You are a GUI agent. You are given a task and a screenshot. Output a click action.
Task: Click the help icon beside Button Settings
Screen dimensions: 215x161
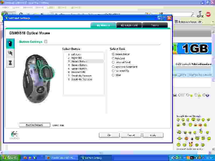pyautogui.click(x=46, y=42)
